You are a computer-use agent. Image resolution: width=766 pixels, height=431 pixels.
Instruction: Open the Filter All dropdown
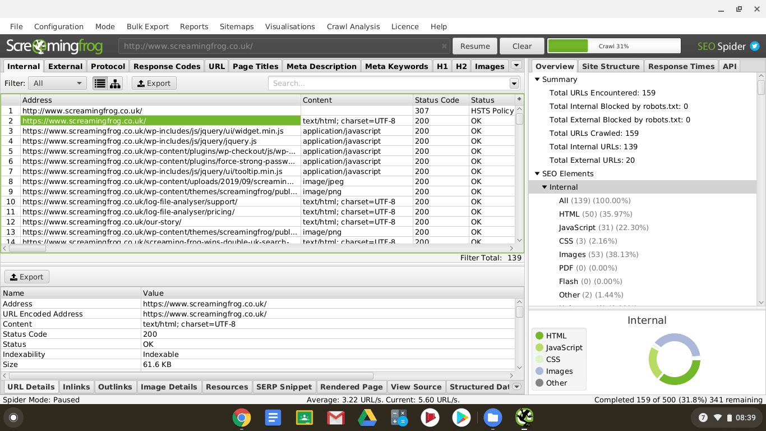point(57,83)
